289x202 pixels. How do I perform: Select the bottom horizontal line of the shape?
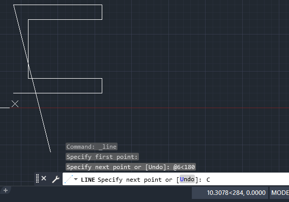pyautogui.click(x=57, y=93)
